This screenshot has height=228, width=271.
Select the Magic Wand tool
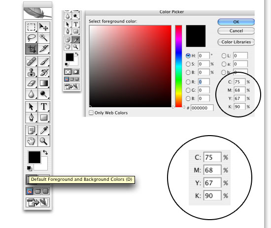44,38
